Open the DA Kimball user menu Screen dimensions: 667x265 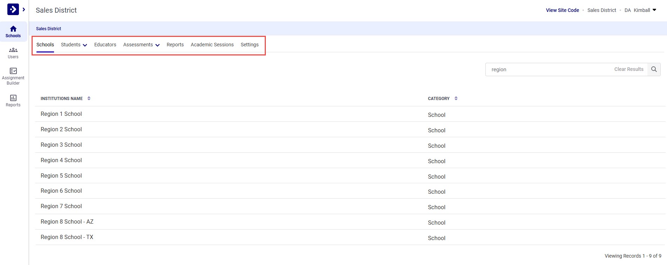(x=640, y=10)
